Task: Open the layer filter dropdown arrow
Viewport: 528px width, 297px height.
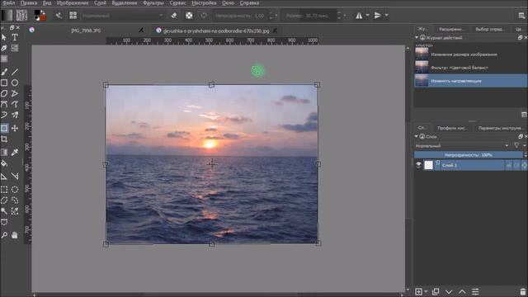Action: (525, 146)
